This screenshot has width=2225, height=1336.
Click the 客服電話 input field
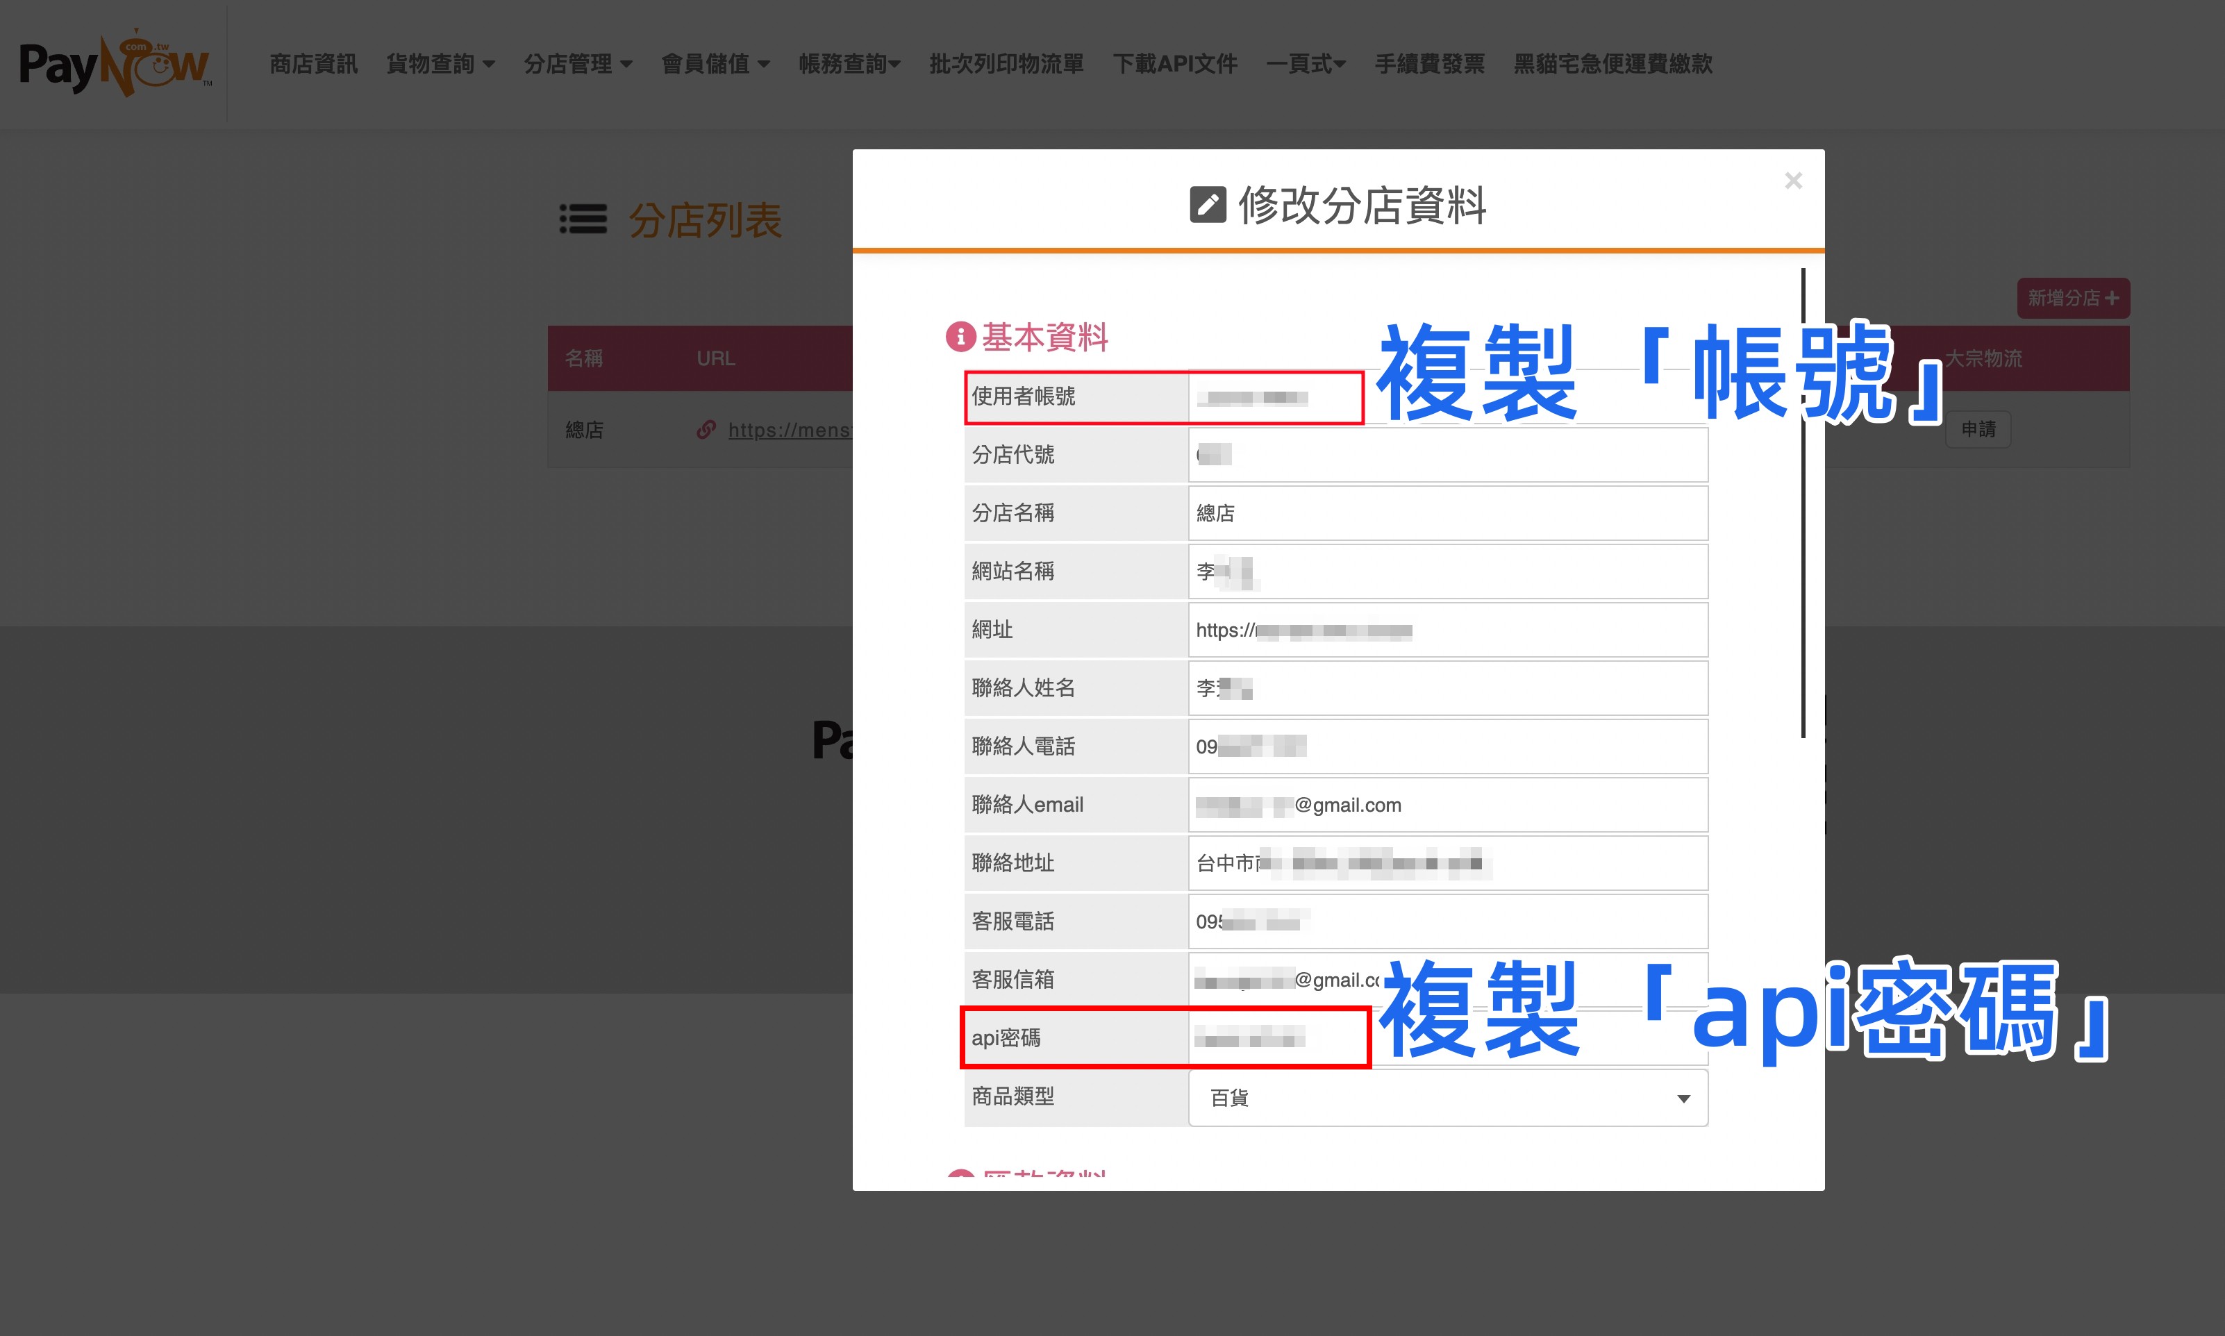click(1448, 922)
